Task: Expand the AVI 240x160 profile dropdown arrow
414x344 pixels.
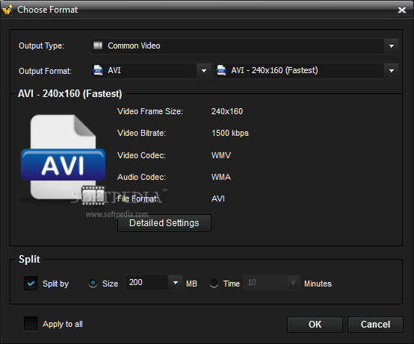Action: pos(392,71)
